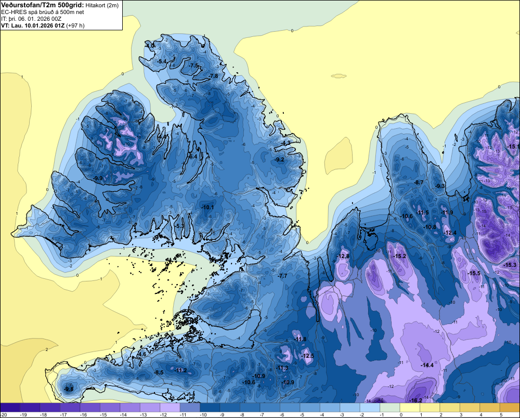
Task: Click the temperature value -12.4 on the map
Action: point(450,233)
